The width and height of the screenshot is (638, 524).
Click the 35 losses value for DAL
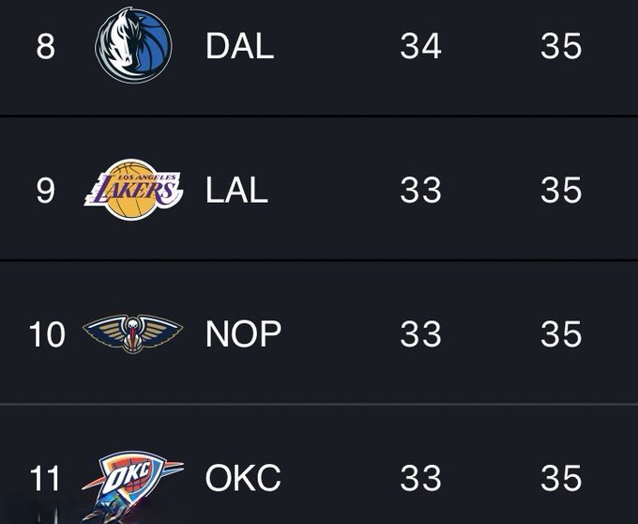pyautogui.click(x=561, y=46)
